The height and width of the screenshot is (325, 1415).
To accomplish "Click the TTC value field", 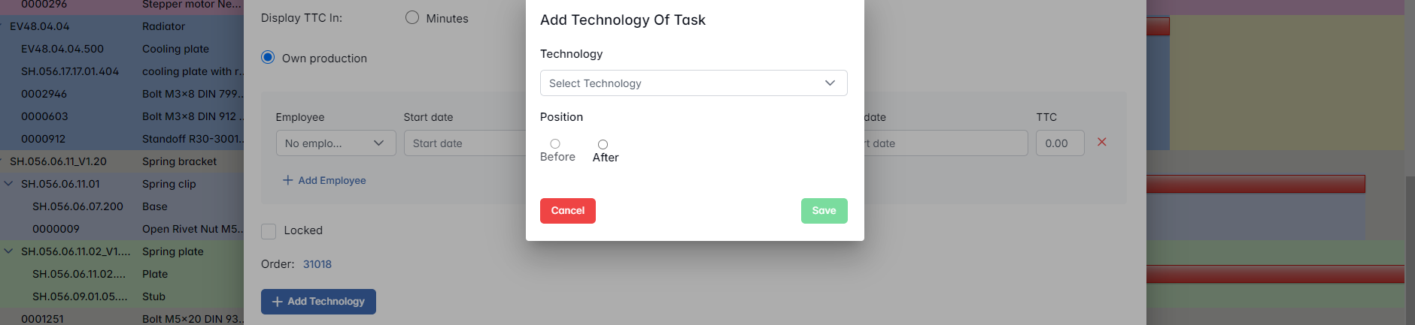I will [1059, 143].
